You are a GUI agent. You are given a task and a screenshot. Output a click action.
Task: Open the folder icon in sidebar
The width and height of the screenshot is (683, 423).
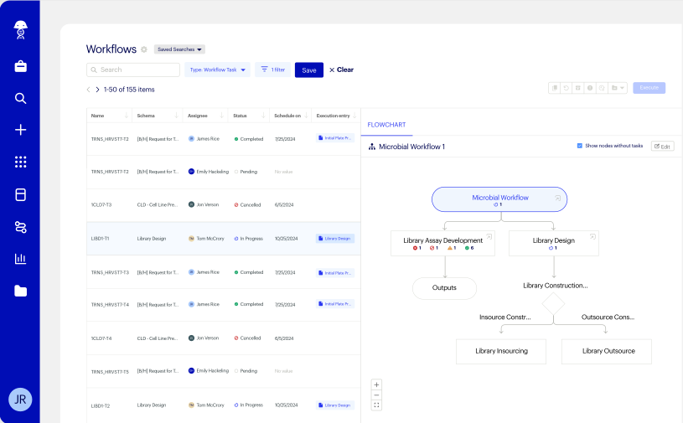coord(21,291)
